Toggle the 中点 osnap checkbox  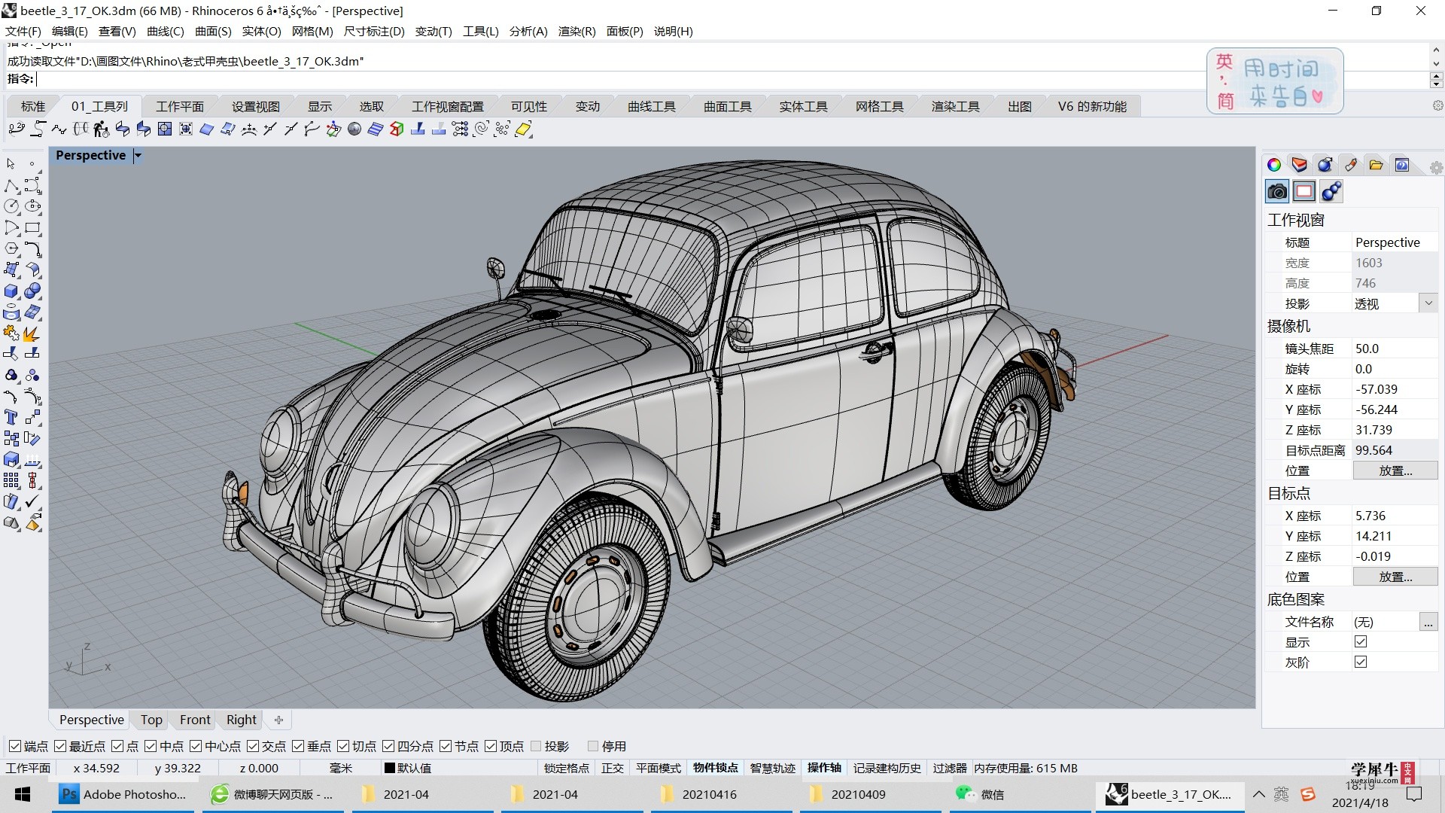point(151,746)
